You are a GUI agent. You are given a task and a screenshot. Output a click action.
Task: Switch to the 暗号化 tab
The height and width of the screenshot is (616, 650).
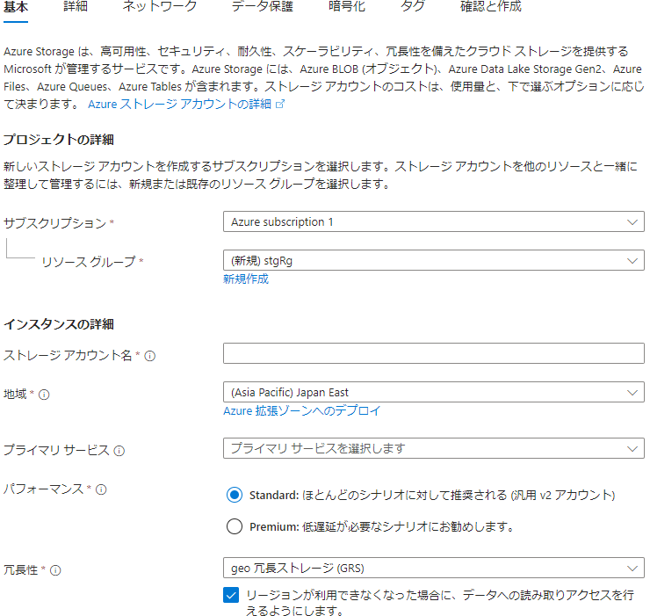tap(347, 7)
